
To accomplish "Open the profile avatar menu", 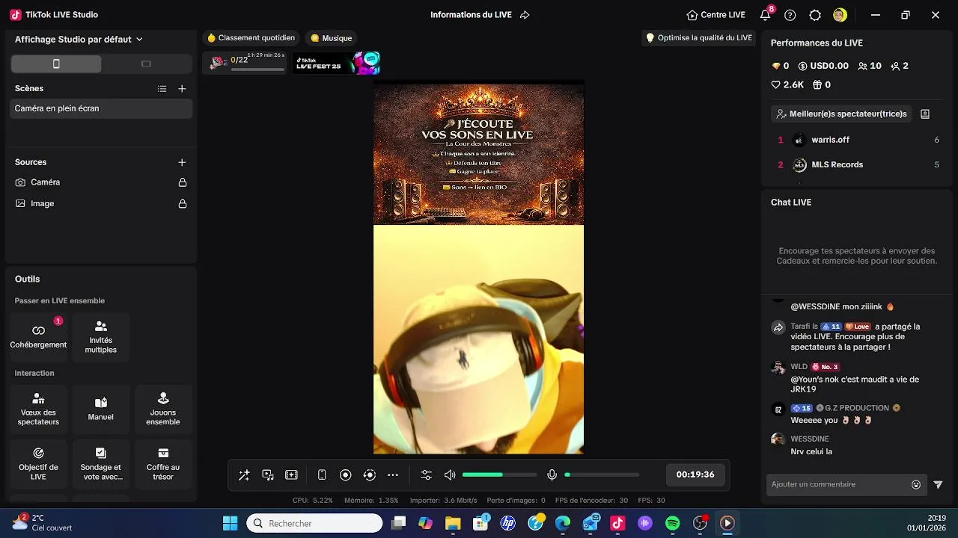I will pyautogui.click(x=840, y=15).
